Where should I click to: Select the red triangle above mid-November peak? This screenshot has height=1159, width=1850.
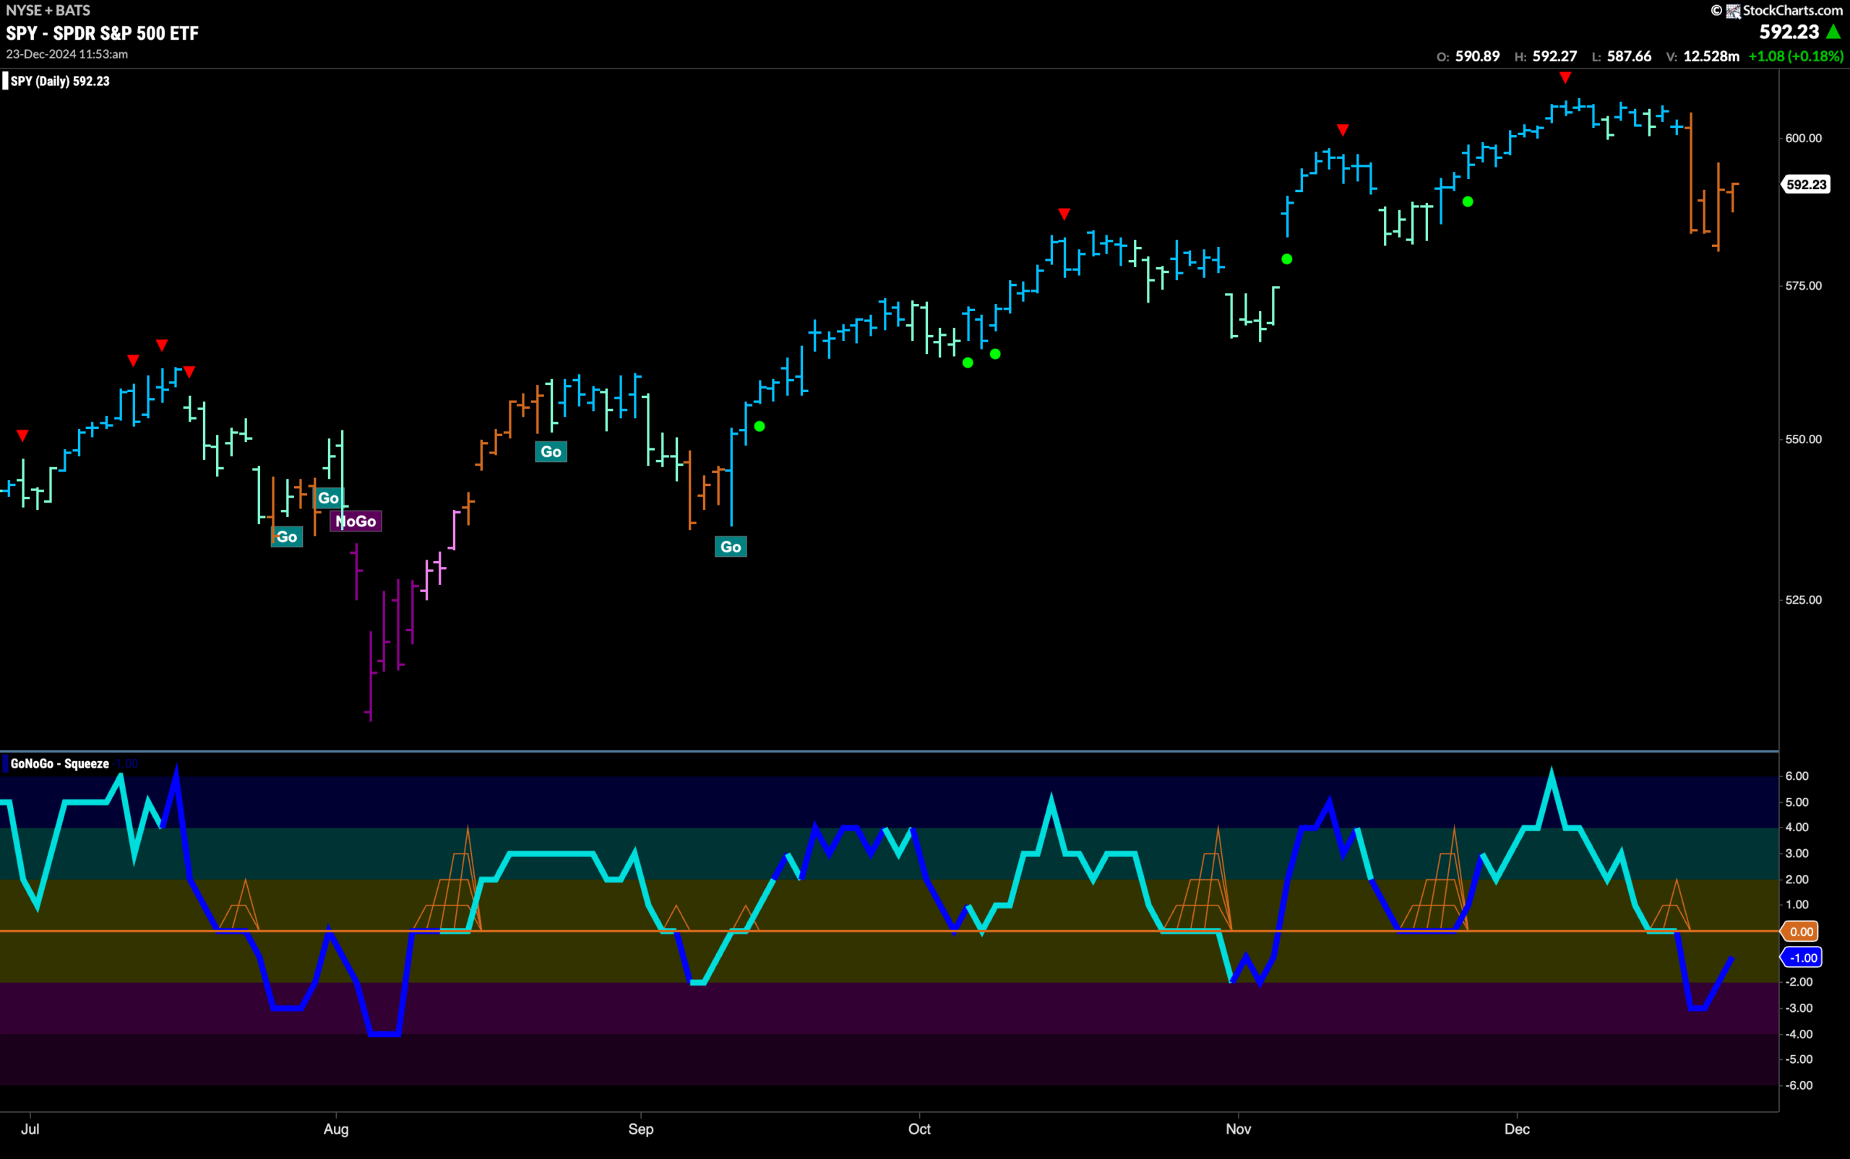coord(1342,129)
